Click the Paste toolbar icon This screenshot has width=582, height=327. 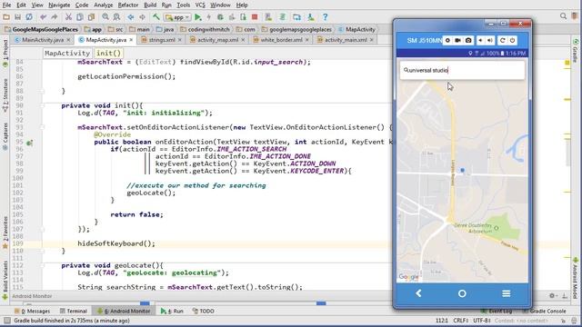click(x=91, y=17)
